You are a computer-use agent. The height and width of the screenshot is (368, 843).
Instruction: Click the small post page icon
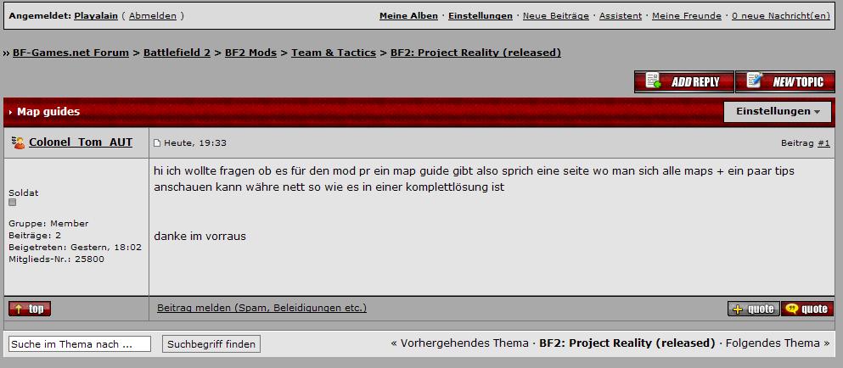click(x=157, y=143)
